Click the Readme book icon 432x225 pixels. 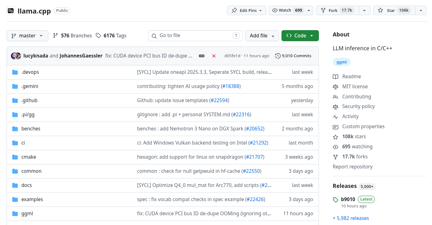(x=336, y=77)
